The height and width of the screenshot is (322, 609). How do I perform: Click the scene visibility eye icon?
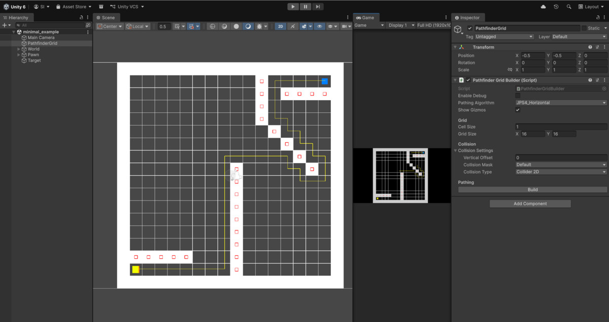coord(319,26)
